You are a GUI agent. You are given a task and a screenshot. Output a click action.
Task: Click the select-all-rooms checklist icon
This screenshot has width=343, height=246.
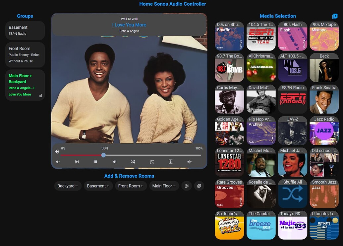[186, 186]
